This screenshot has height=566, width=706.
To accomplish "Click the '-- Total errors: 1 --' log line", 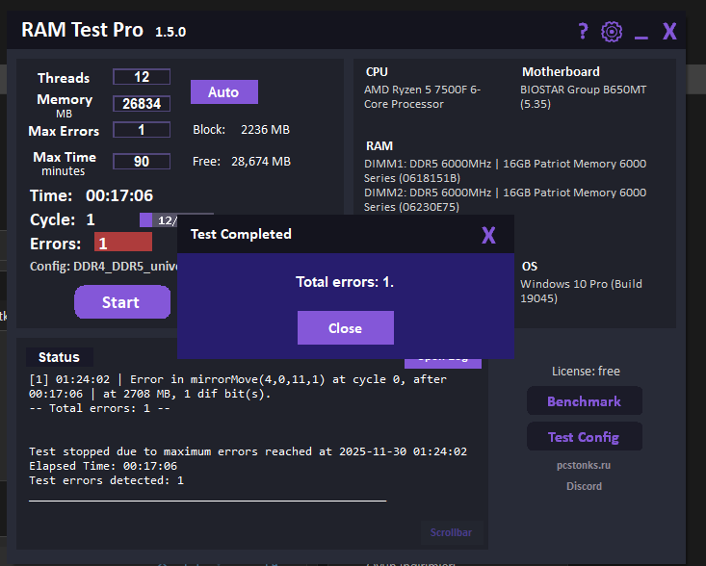I will pos(99,408).
